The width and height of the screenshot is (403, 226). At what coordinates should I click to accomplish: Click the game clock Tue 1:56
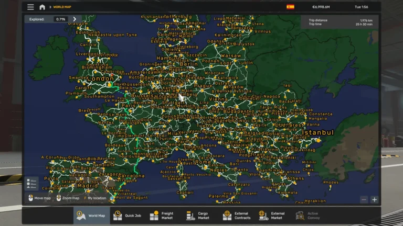tap(362, 7)
